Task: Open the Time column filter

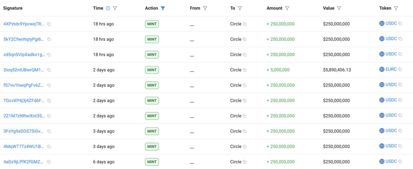Action: pyautogui.click(x=115, y=8)
